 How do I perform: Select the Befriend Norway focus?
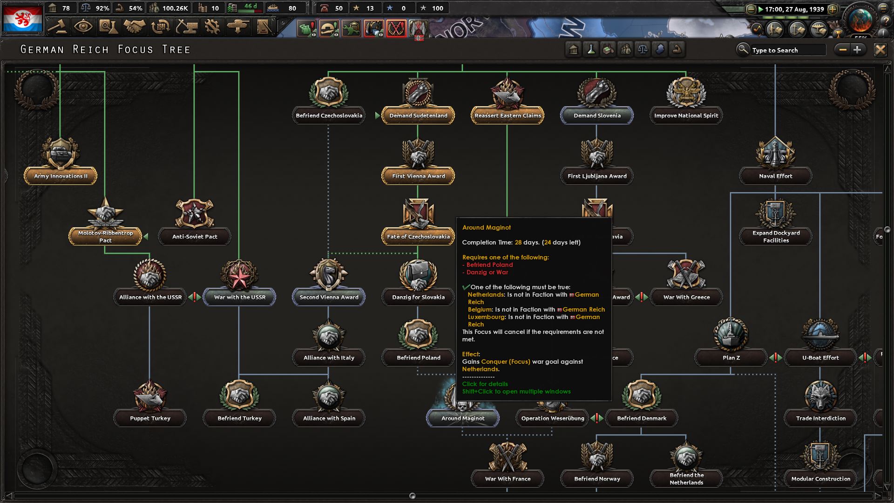point(597,478)
